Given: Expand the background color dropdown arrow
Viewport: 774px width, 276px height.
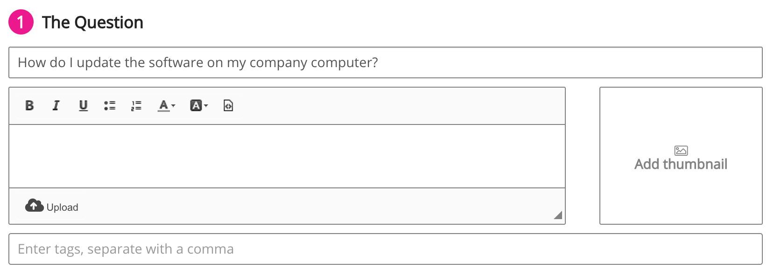Looking at the screenshot, I should pyautogui.click(x=206, y=106).
